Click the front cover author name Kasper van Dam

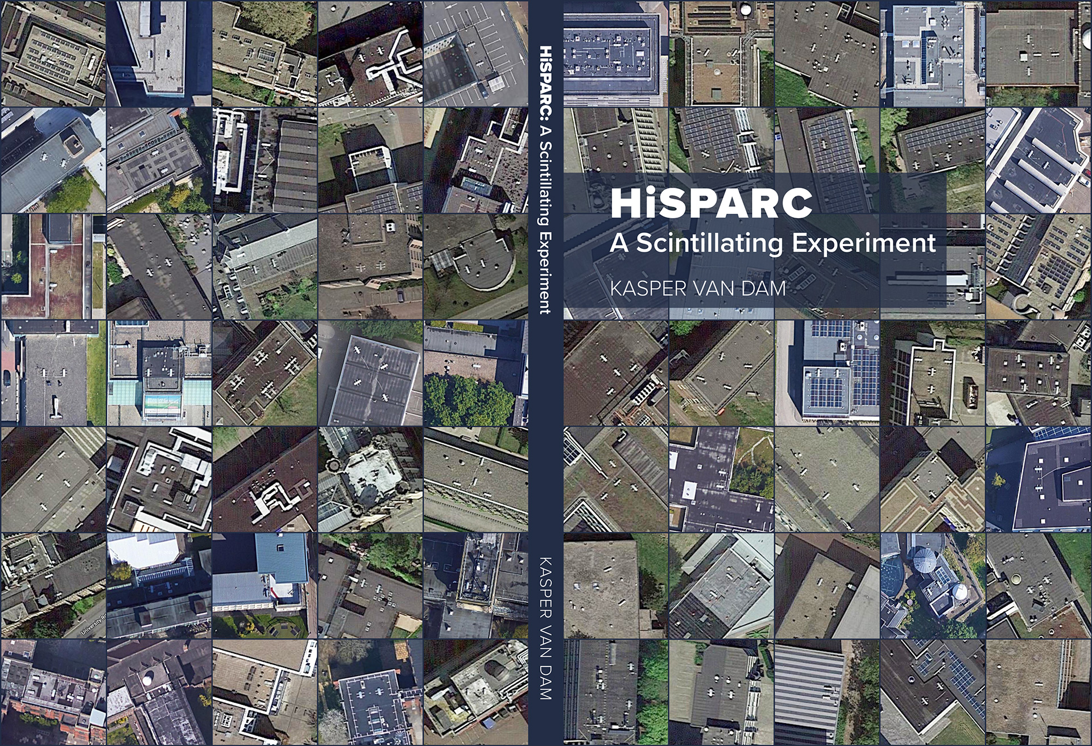click(697, 289)
